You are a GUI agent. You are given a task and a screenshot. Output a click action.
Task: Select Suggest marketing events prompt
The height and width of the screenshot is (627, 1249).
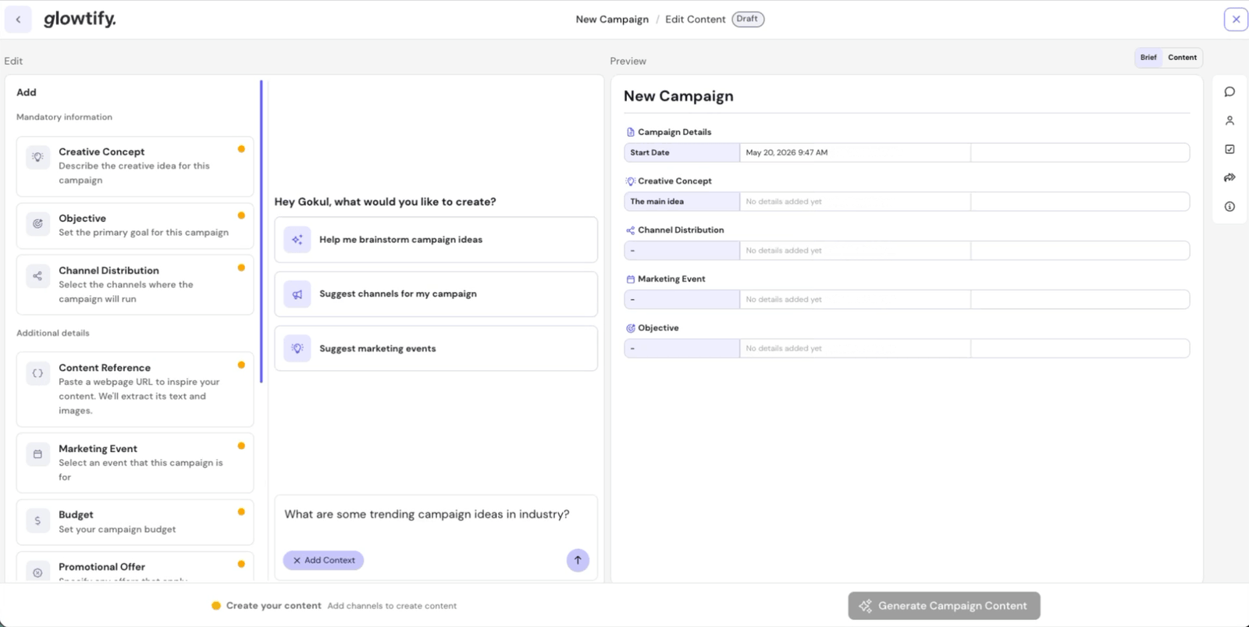pyautogui.click(x=436, y=348)
